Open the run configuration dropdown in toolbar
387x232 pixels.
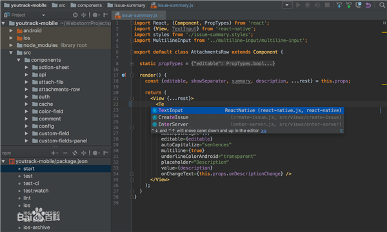(x=287, y=5)
